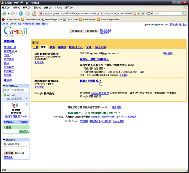Open the Google 帳戶設定 link
The height and width of the screenshot is (173, 189).
[x=100, y=93]
